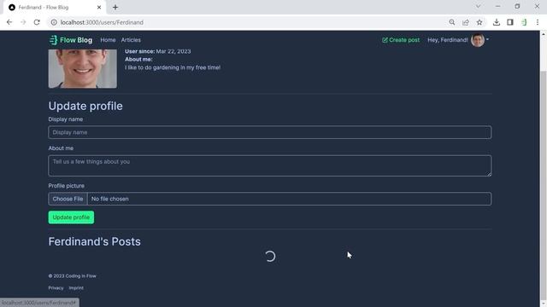This screenshot has width=547, height=307.
Task: Click the share page icon
Action: pyautogui.click(x=465, y=22)
